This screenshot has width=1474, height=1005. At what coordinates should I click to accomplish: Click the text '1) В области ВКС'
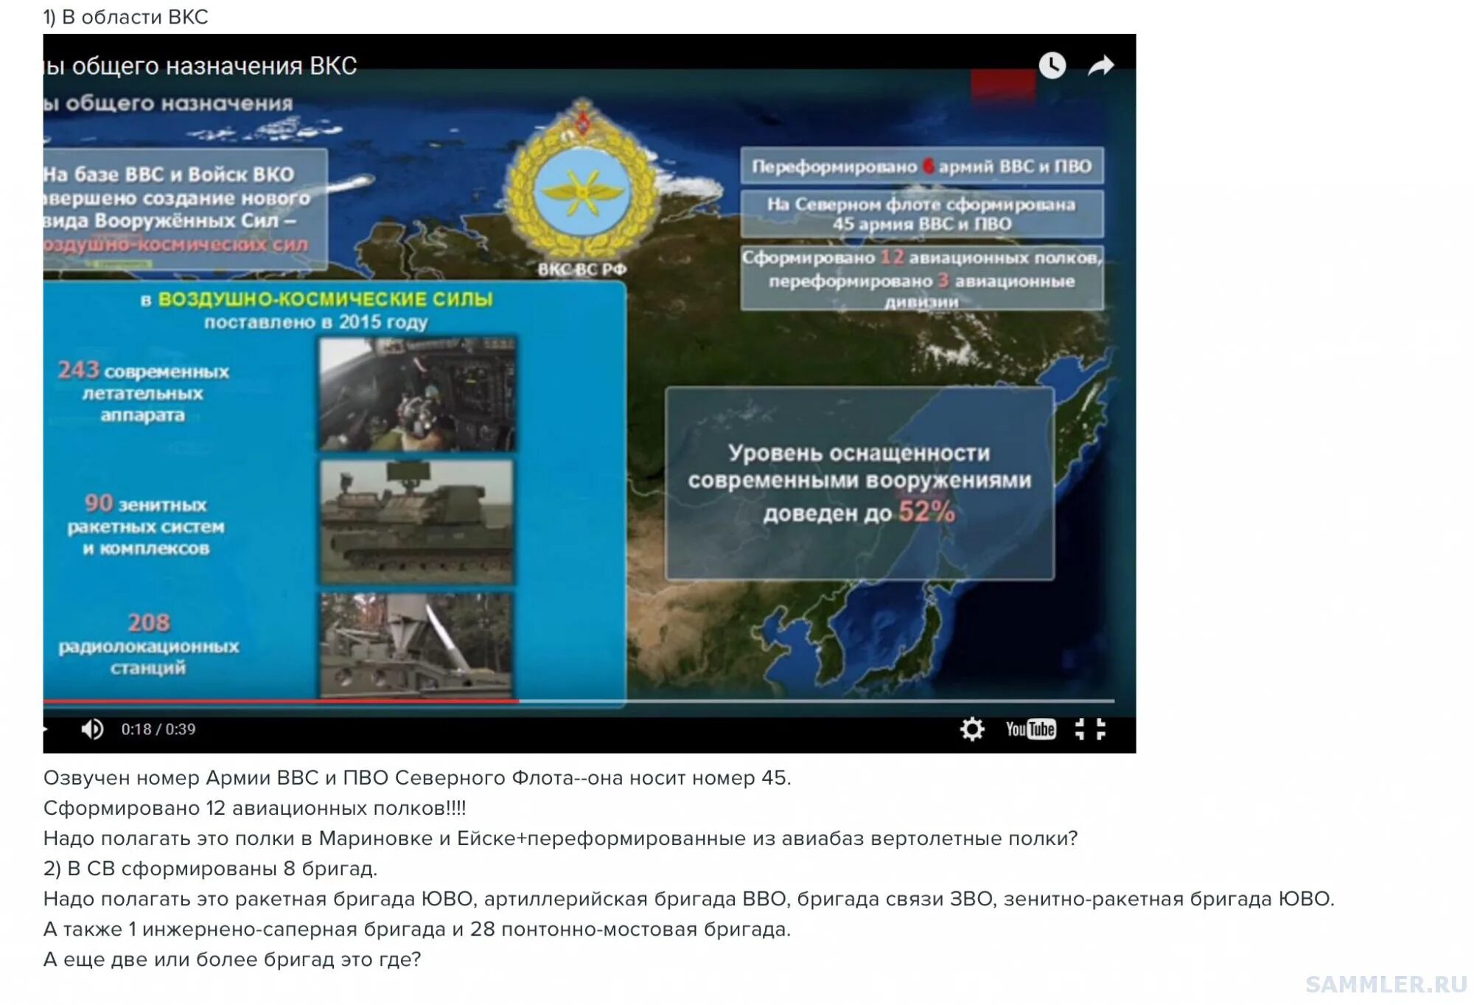[x=125, y=17]
